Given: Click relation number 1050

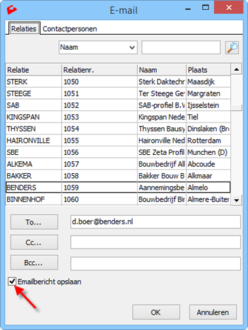Looking at the screenshot, I should coord(100,82).
